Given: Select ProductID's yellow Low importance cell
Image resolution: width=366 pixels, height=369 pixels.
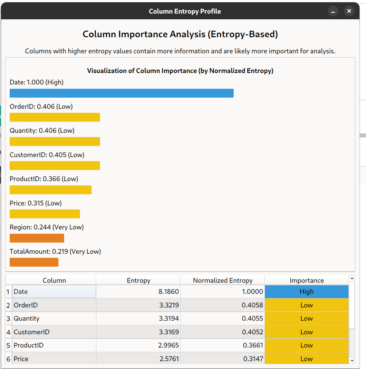Looking at the screenshot, I should click(306, 345).
